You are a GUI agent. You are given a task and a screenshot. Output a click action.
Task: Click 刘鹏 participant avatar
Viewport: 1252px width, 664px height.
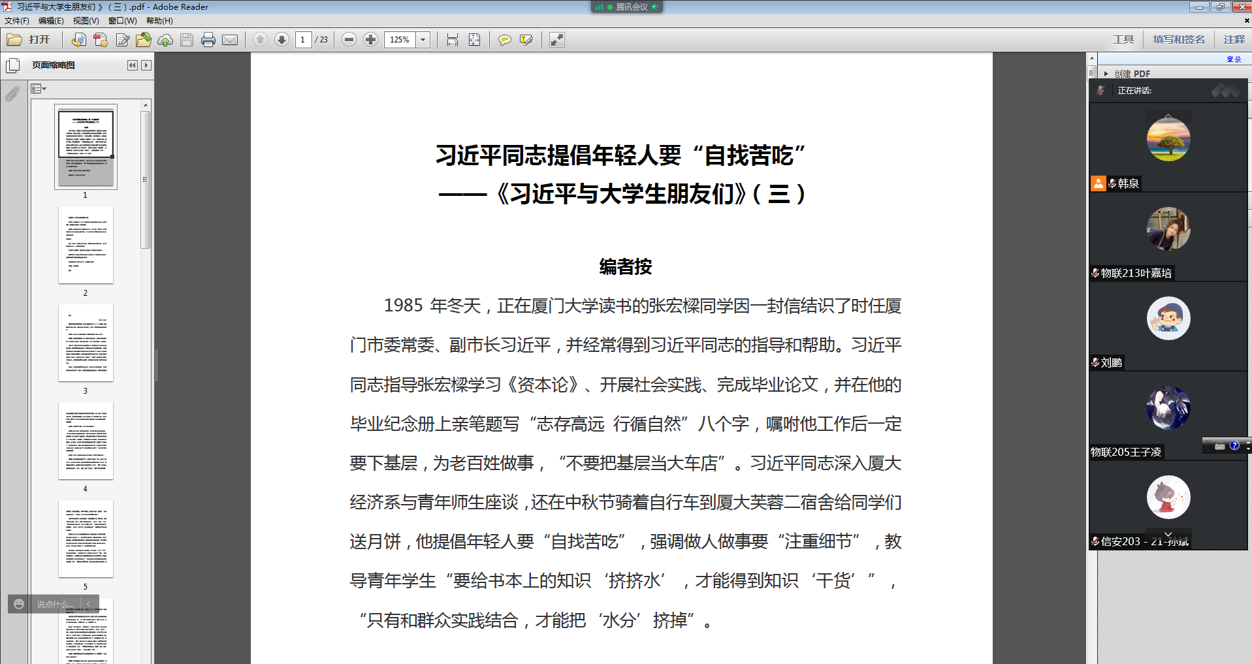(x=1168, y=318)
